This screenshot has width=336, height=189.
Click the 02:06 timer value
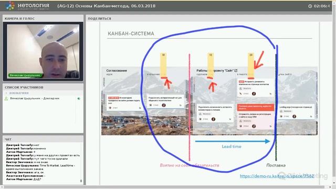point(322,6)
